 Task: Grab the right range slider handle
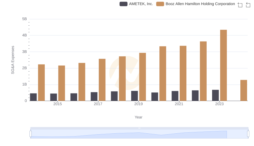248,134
